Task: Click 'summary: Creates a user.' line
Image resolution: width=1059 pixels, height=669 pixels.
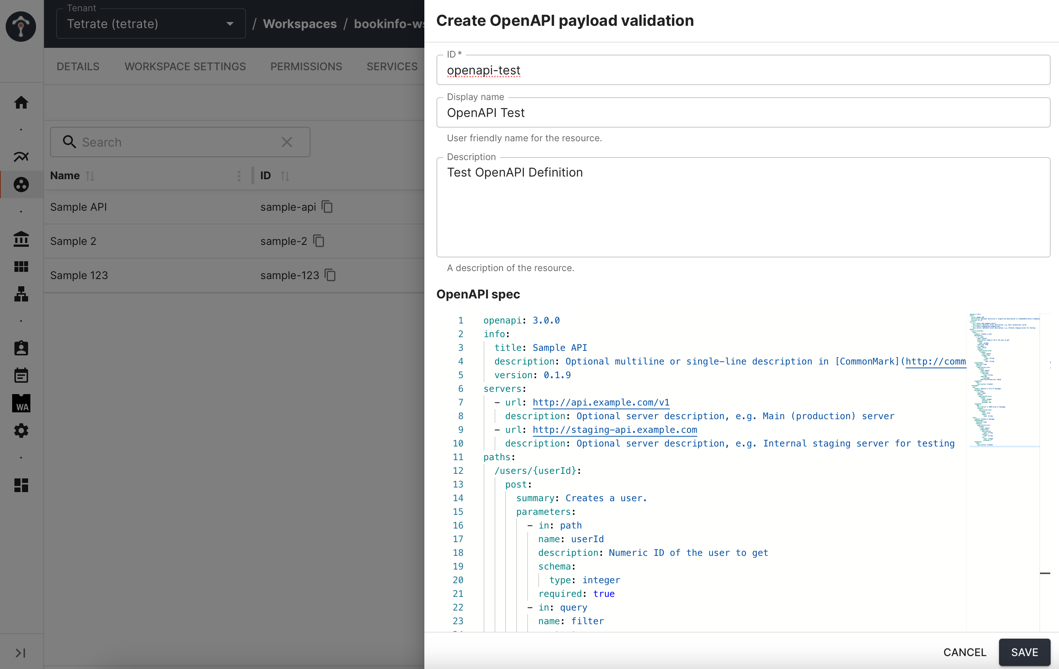Action: (x=582, y=499)
